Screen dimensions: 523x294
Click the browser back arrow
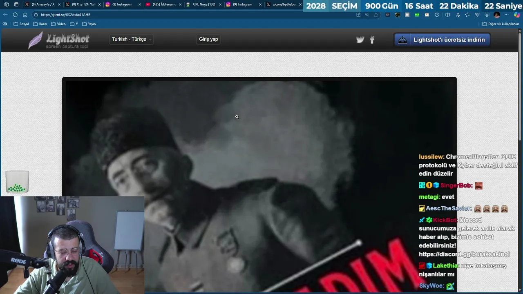(5, 15)
